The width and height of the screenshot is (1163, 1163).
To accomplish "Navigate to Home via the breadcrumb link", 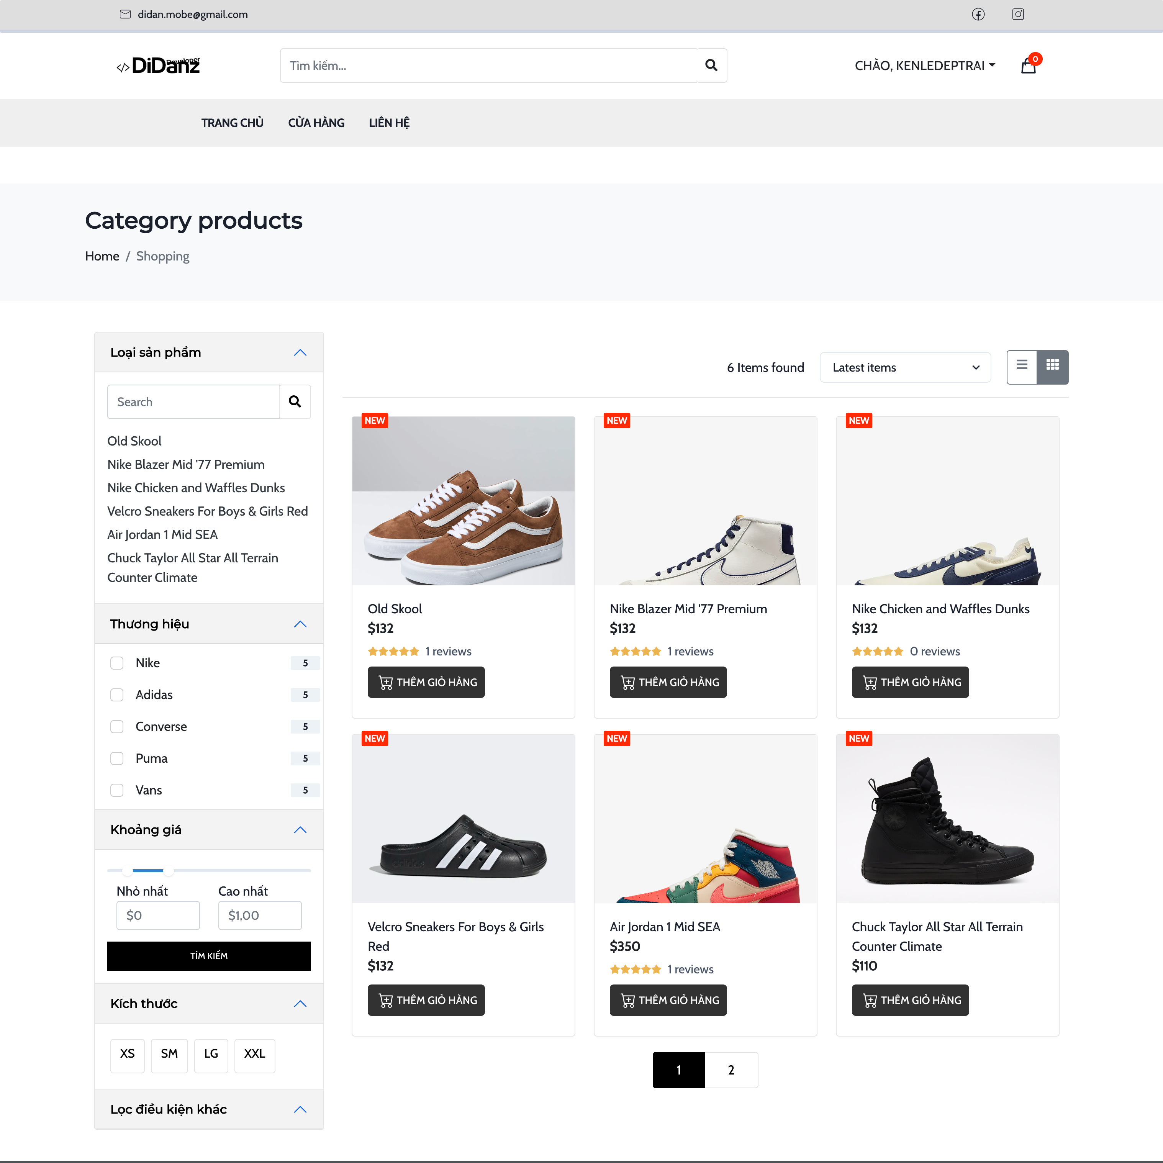I will tap(102, 256).
